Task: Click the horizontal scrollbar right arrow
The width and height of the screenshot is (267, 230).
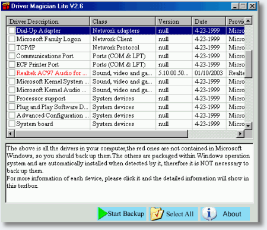Action: [240, 134]
